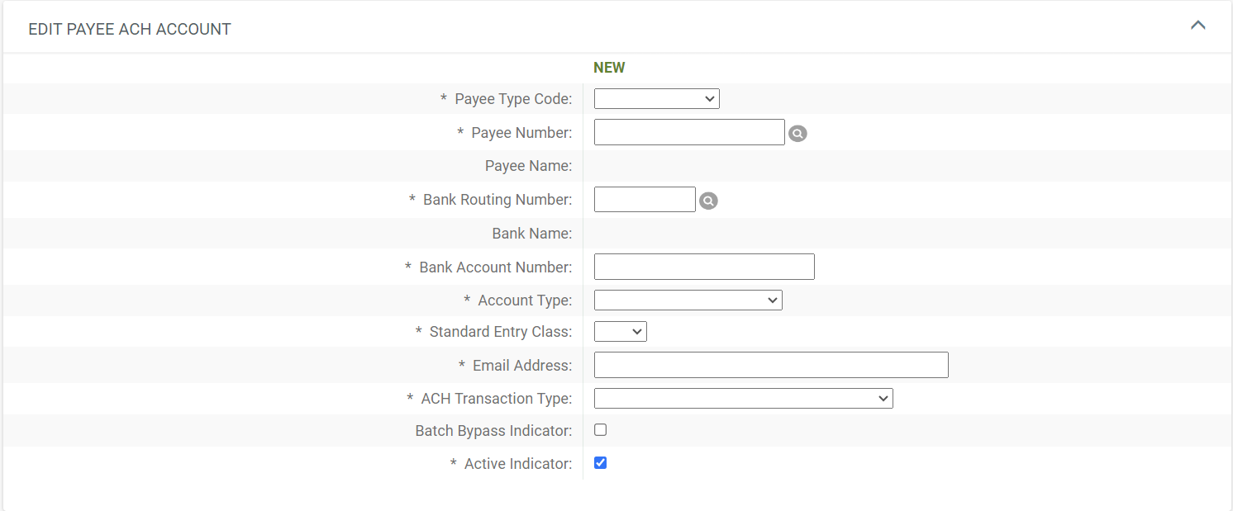Open the ACH Transaction Type dropdown

tap(743, 398)
